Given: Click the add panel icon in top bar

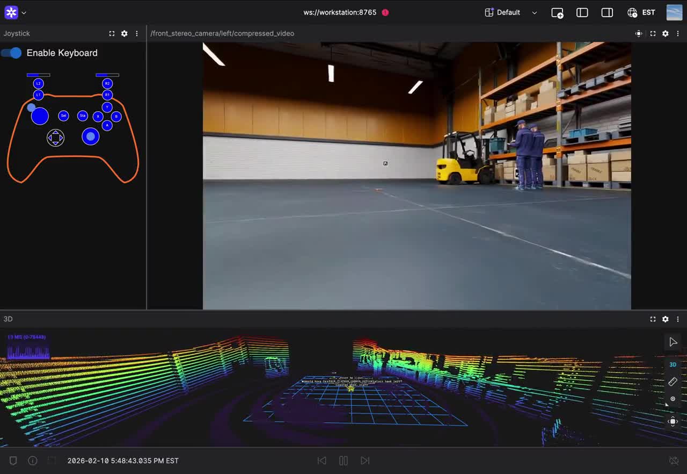Looking at the screenshot, I should 557,12.
